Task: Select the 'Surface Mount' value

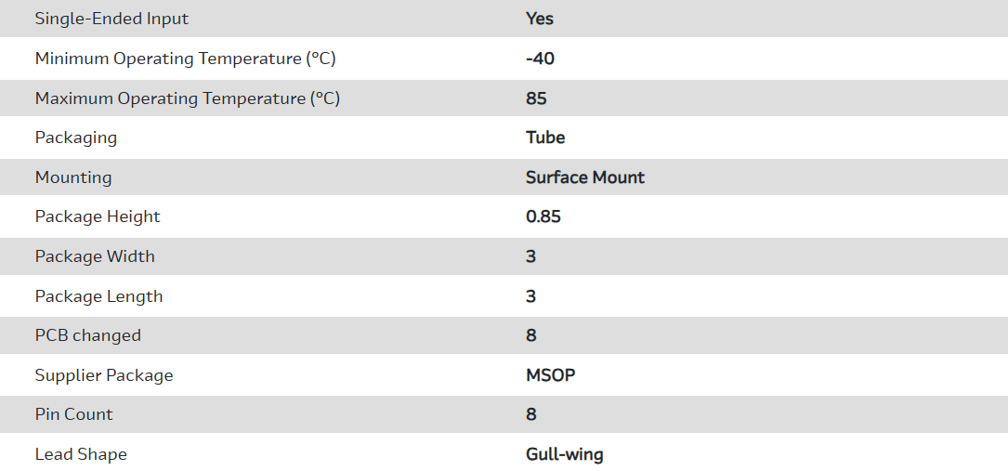Action: point(585,177)
